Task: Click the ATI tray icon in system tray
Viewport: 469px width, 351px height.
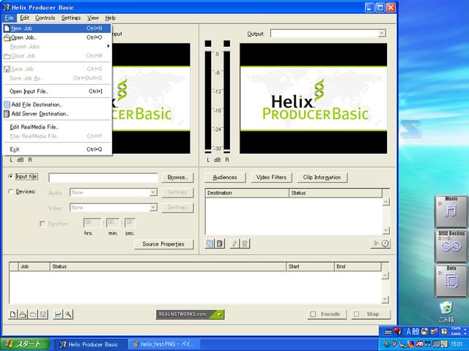Action: pyautogui.click(x=419, y=344)
